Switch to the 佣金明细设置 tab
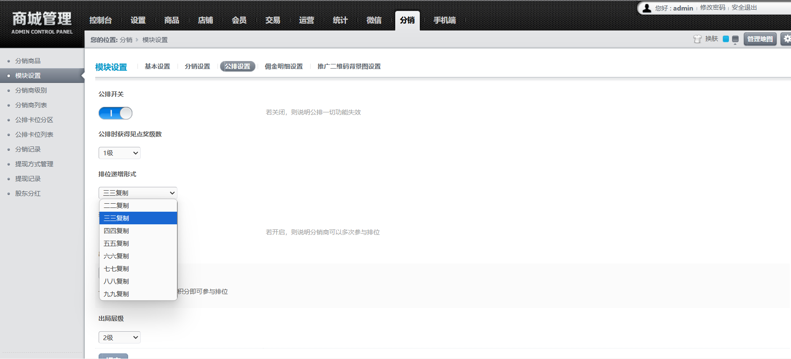The width and height of the screenshot is (791, 359). point(284,66)
